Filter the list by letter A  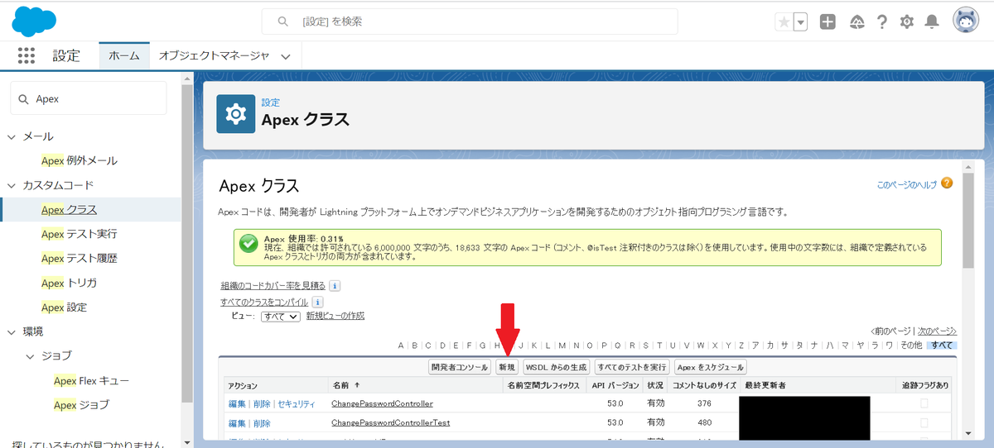tap(401, 345)
